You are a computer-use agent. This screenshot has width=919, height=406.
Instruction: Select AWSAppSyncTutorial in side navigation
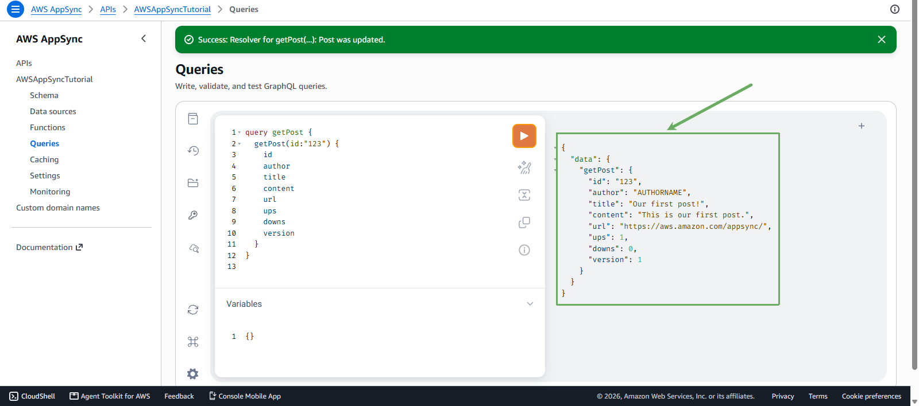[55, 79]
